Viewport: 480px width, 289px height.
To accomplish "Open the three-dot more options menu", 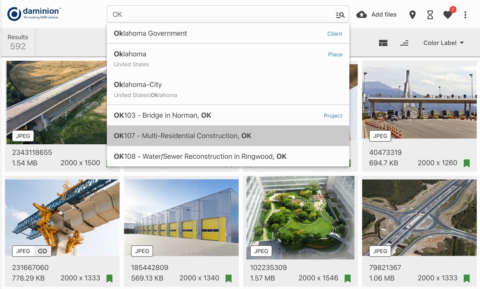I will pos(465,15).
